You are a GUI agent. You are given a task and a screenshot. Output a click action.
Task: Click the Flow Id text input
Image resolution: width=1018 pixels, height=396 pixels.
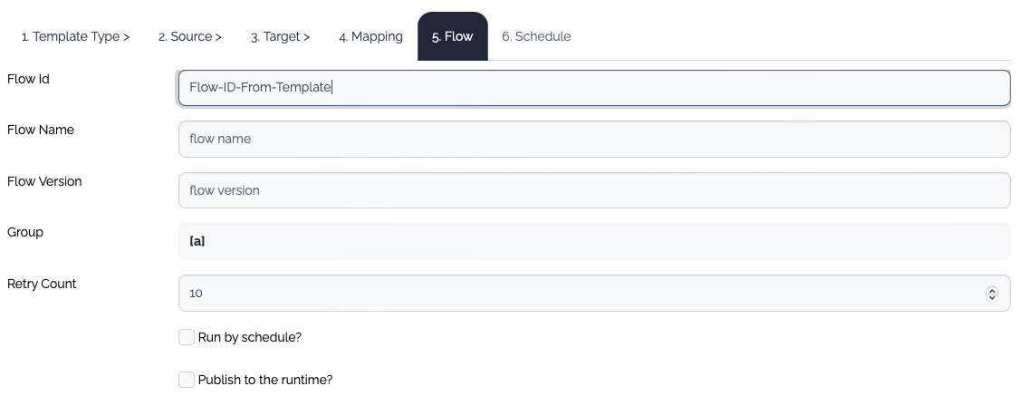tap(593, 88)
